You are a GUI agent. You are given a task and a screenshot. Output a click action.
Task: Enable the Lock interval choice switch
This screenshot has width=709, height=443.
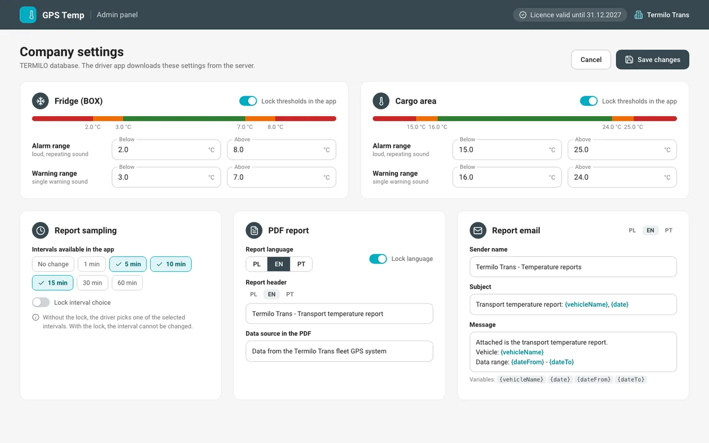point(41,302)
